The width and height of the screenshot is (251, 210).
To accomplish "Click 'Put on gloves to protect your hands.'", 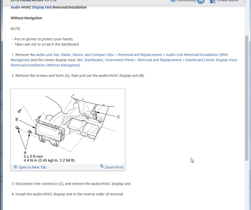I will (44, 39).
